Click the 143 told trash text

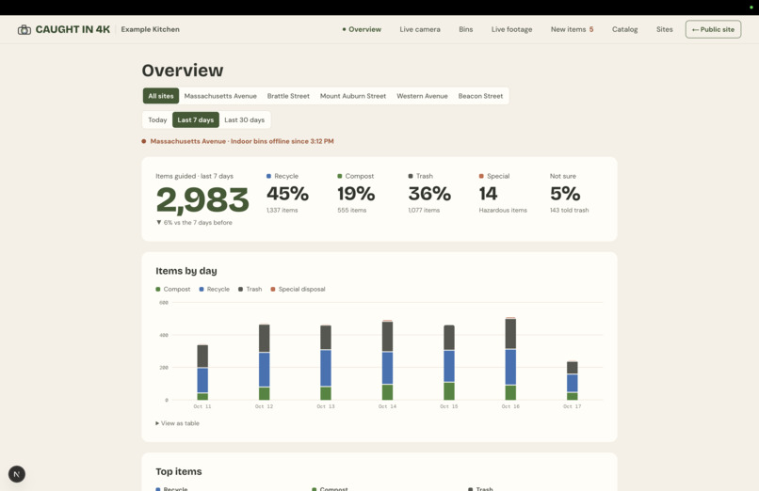pyautogui.click(x=569, y=210)
